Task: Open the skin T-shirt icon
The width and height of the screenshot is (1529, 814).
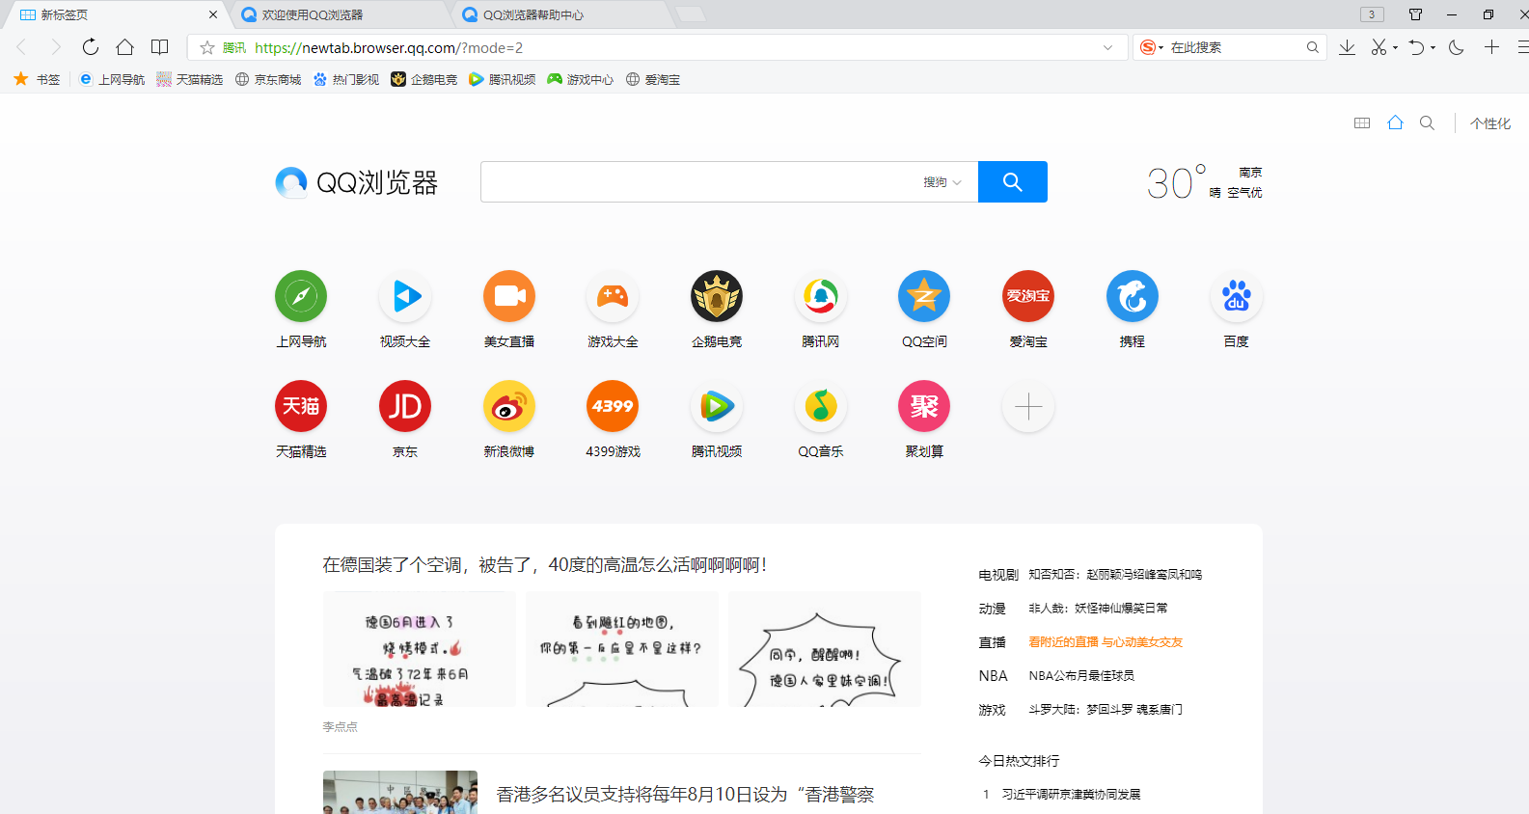Action: pos(1415,14)
